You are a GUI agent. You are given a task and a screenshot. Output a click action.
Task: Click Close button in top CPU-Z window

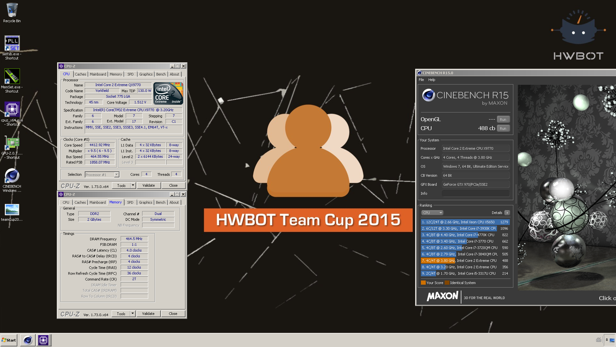click(x=173, y=185)
